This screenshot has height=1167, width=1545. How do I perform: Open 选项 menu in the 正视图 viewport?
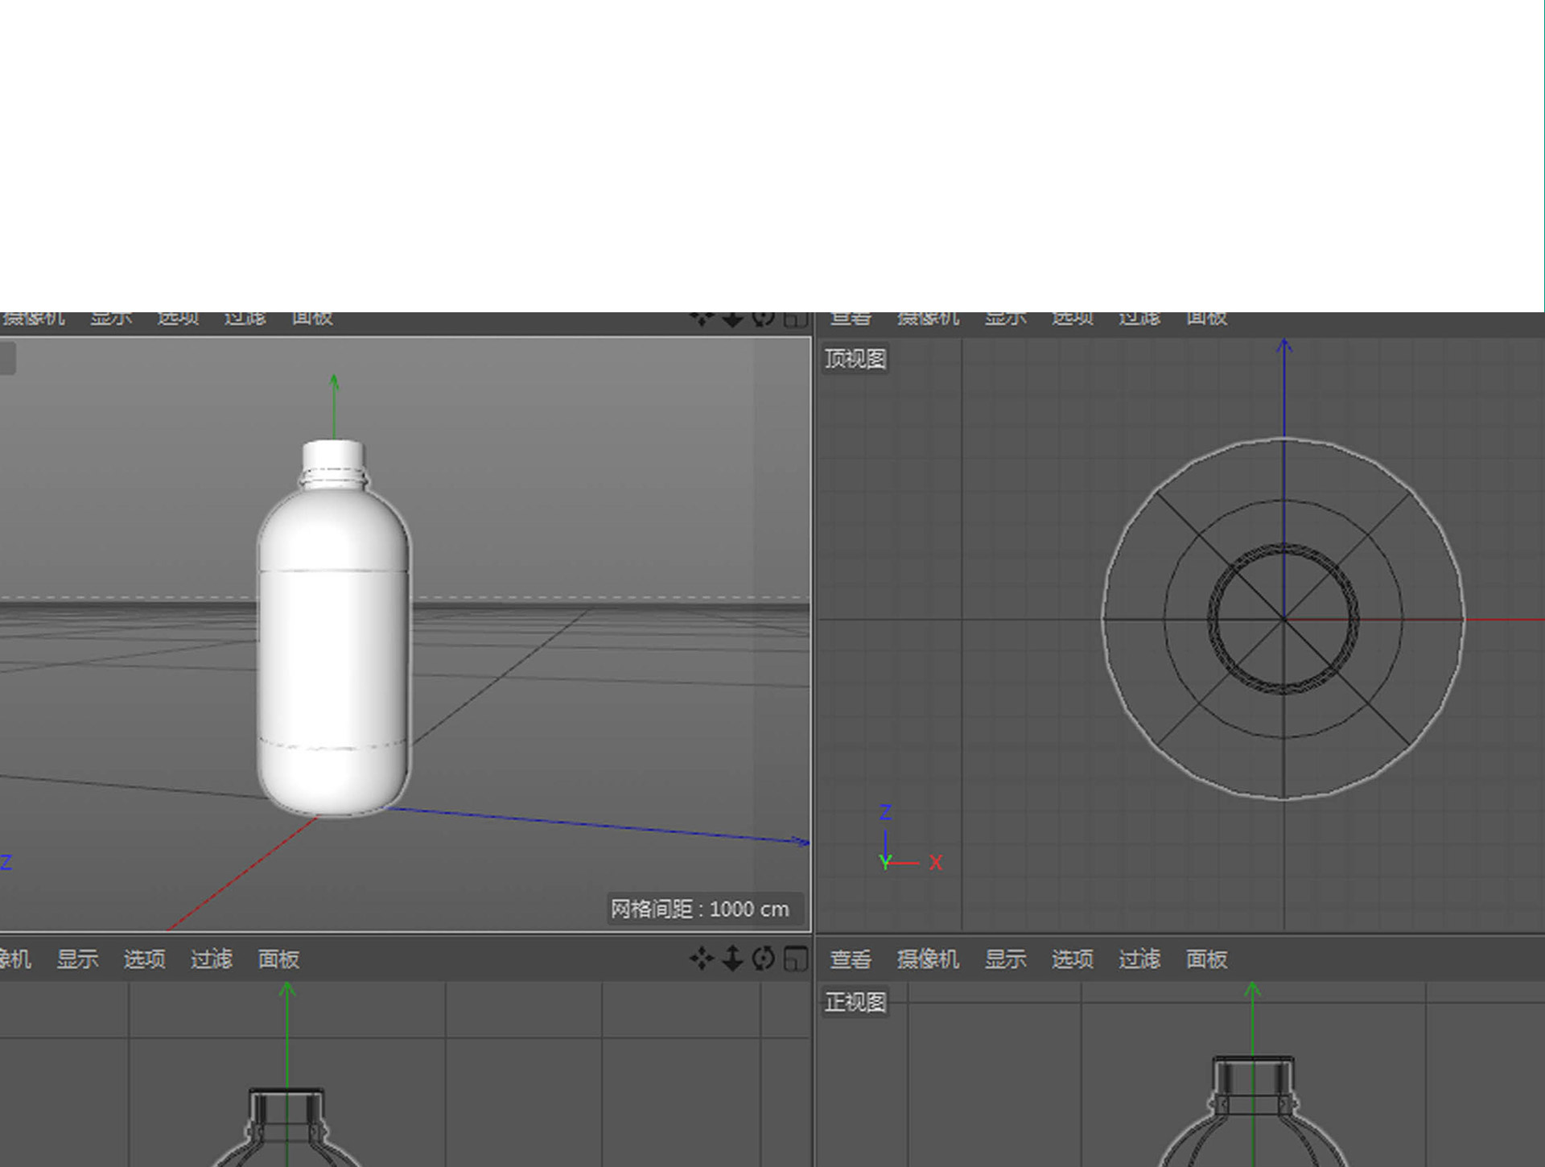point(1072,959)
